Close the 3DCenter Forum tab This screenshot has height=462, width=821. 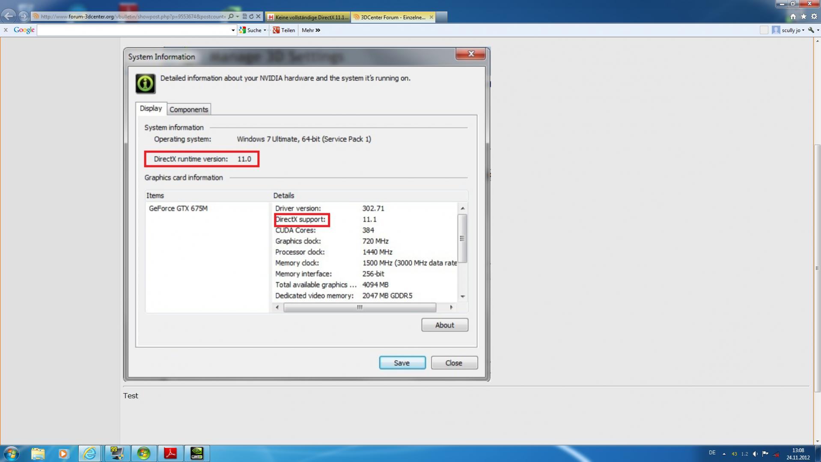coord(431,17)
